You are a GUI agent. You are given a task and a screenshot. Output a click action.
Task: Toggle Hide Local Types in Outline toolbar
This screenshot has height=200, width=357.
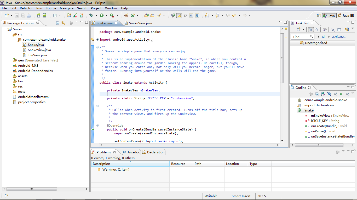point(347,94)
